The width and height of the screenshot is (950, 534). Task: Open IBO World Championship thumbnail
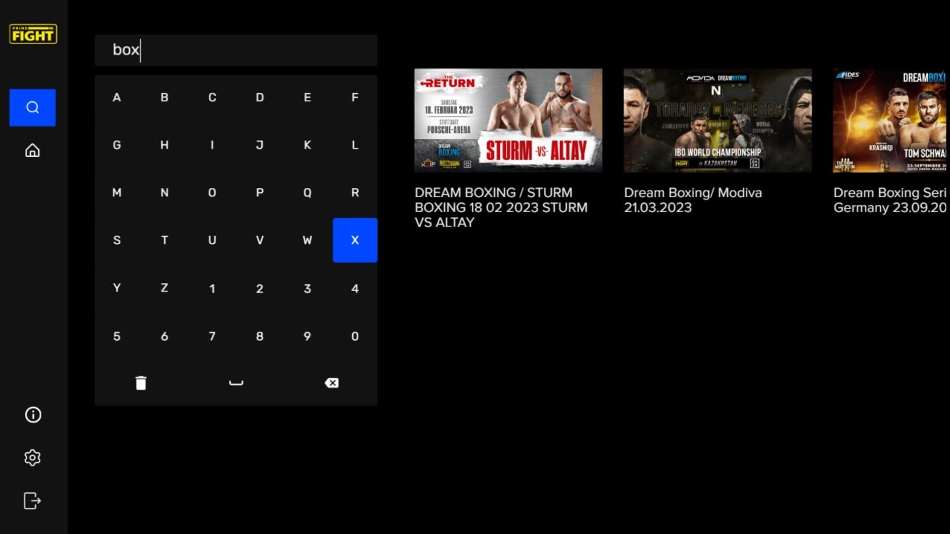(717, 120)
